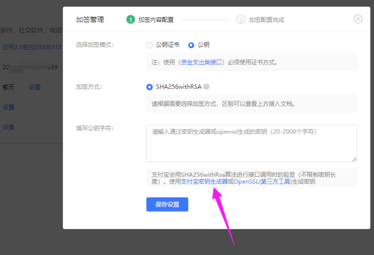This screenshot has height=255, width=374.
Task: Click the 加签内容配置 step label
Action: coord(156,19)
